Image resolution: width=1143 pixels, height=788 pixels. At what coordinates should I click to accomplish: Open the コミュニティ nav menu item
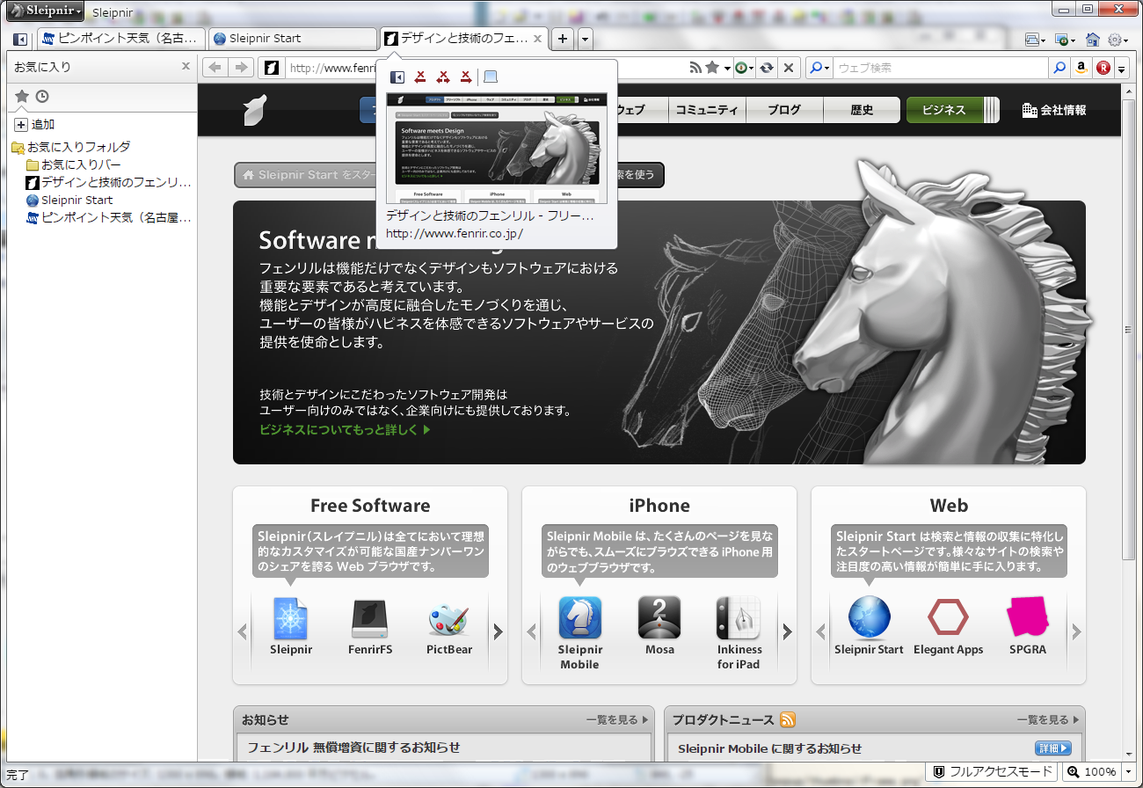click(707, 110)
